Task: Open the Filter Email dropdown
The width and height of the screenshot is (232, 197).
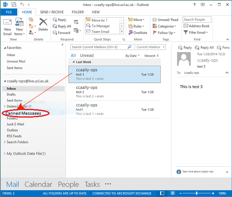Action: (196, 32)
